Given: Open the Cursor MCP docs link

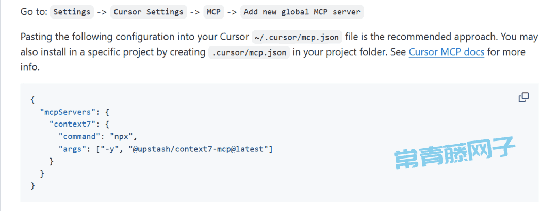Looking at the screenshot, I should click(x=447, y=52).
